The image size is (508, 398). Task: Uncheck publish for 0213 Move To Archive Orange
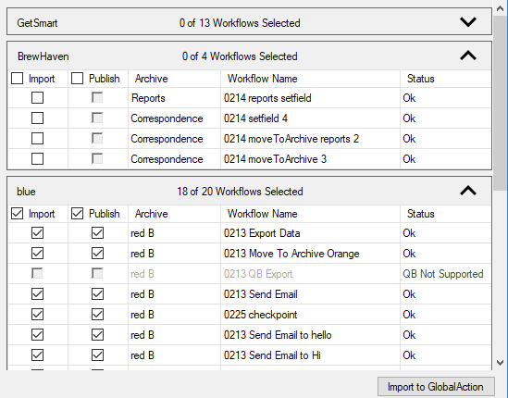pyautogui.click(x=97, y=253)
